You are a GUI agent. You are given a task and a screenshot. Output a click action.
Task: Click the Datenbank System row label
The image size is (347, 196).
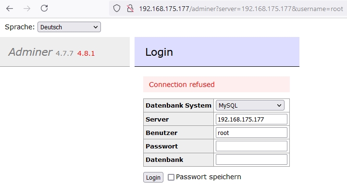178,106
